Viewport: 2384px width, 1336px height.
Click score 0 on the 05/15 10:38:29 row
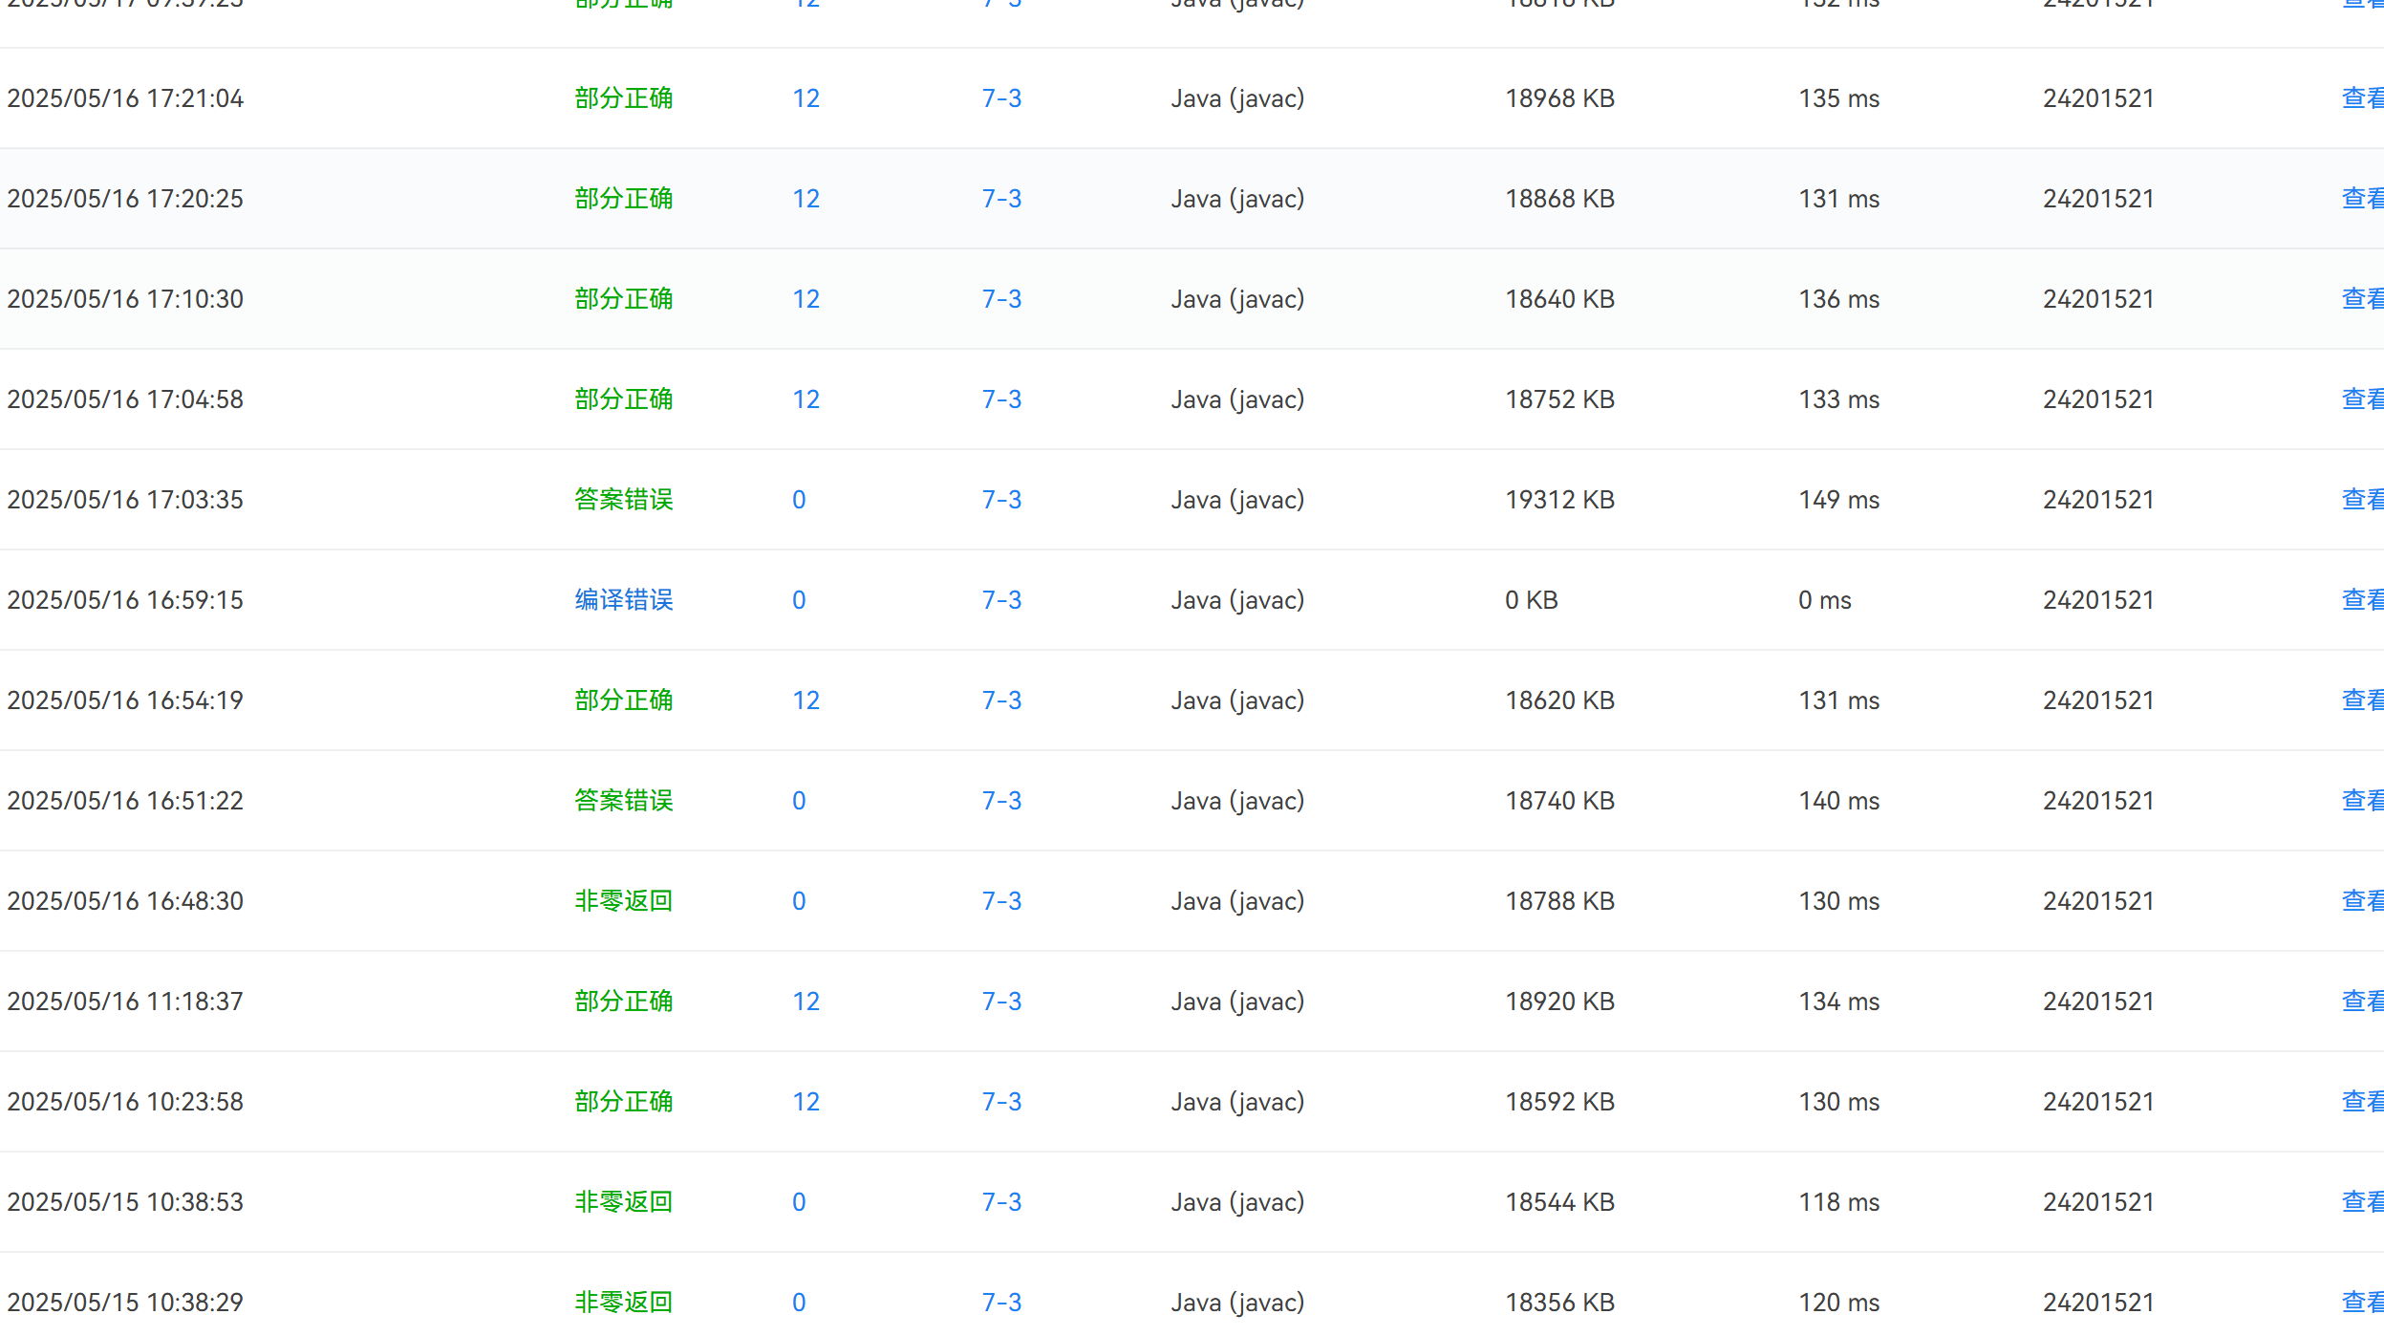(799, 1303)
